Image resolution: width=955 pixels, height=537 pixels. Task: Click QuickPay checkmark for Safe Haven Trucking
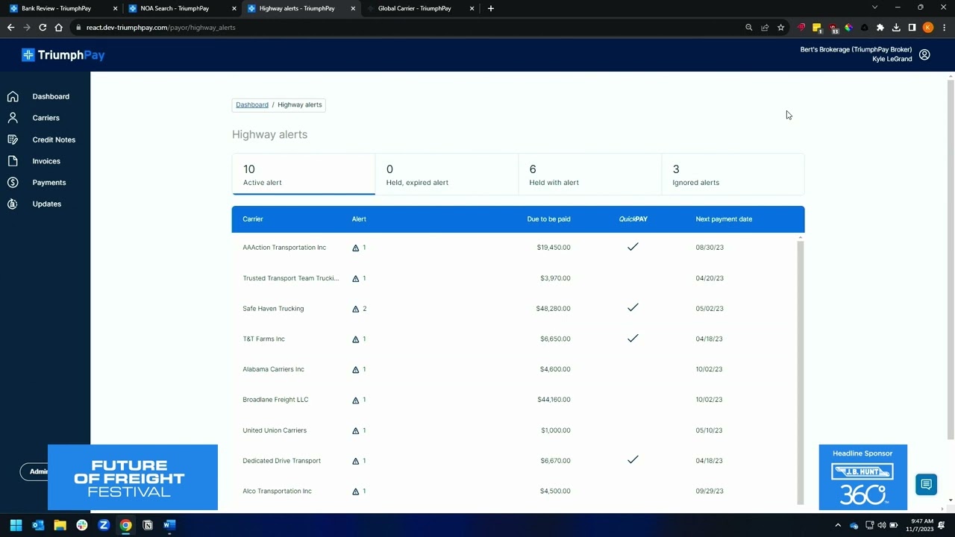pyautogui.click(x=633, y=307)
